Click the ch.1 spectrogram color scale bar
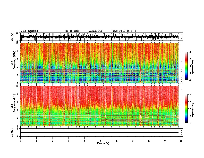Viewport: 204px width, 158px height. (186, 66)
